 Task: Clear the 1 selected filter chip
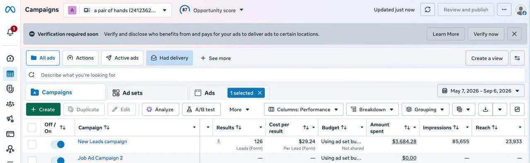[x=260, y=93]
